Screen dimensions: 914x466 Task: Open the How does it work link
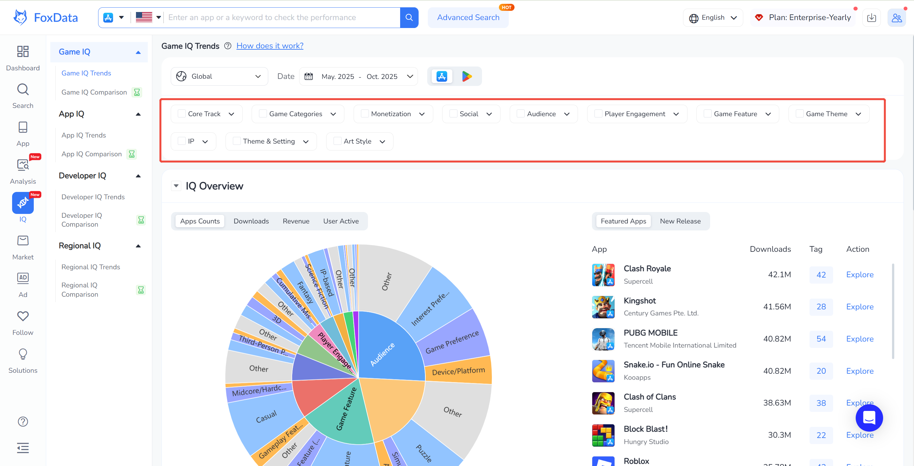coord(270,46)
